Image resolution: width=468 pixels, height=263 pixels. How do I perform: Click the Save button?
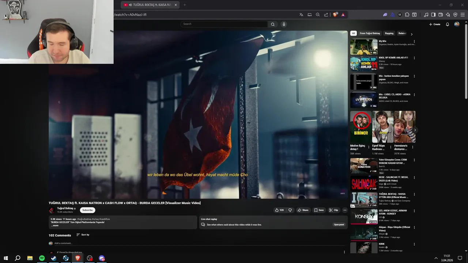pos(319,210)
